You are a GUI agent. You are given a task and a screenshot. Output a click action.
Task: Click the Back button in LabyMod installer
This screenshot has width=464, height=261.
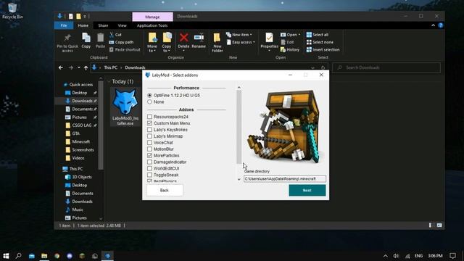click(165, 190)
